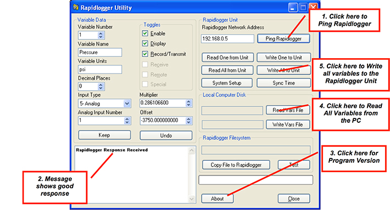
Task: Click Write One to Unit
Action: 283,58
